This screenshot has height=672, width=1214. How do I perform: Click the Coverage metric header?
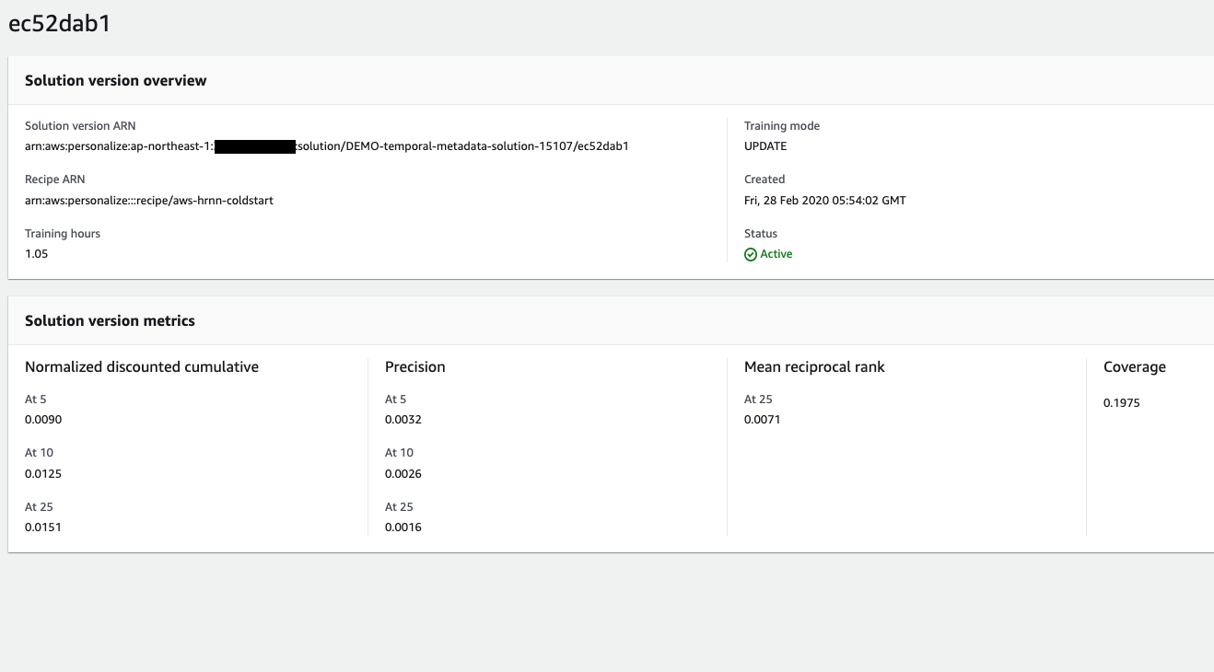pyautogui.click(x=1134, y=366)
